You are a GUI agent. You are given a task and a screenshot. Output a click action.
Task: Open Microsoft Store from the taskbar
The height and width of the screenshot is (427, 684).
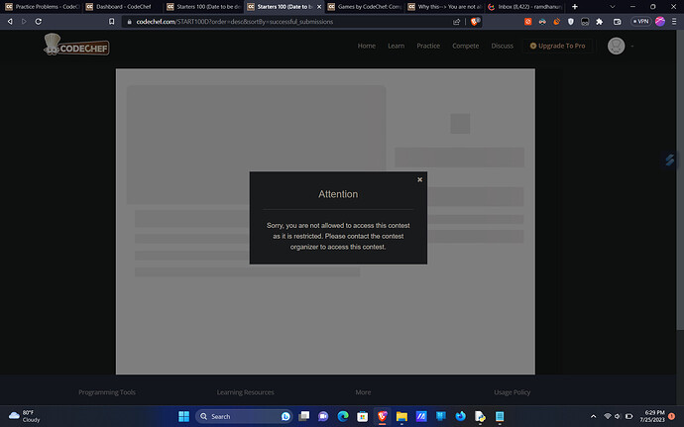click(363, 416)
